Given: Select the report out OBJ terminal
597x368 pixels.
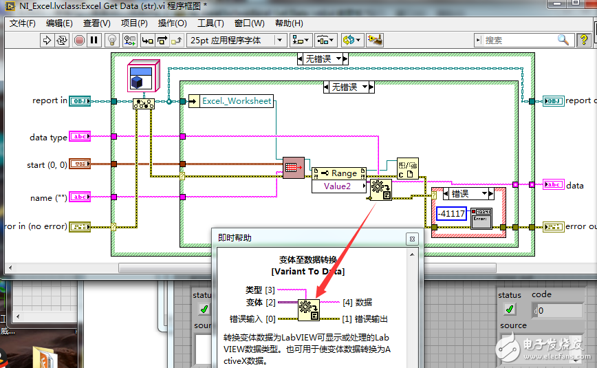Looking at the screenshot, I should (553, 101).
